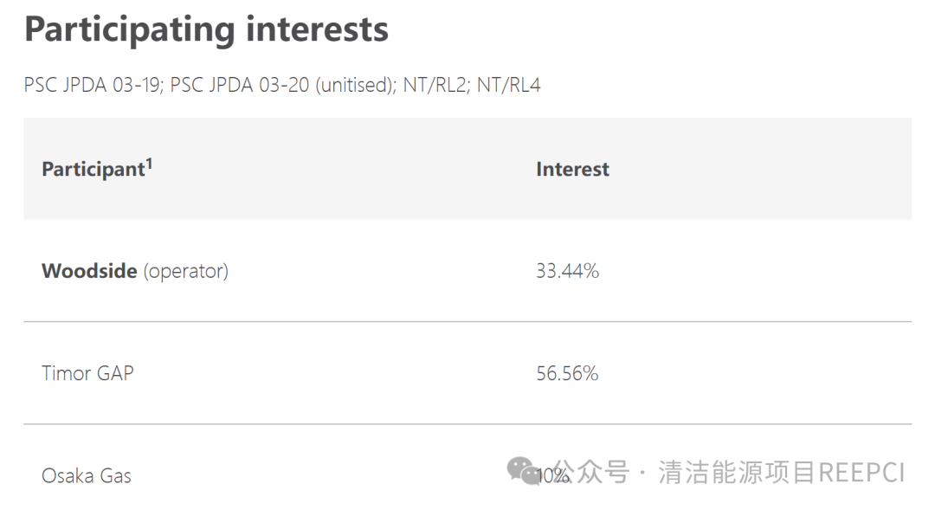Click the Participating interests heading

pyautogui.click(x=206, y=29)
